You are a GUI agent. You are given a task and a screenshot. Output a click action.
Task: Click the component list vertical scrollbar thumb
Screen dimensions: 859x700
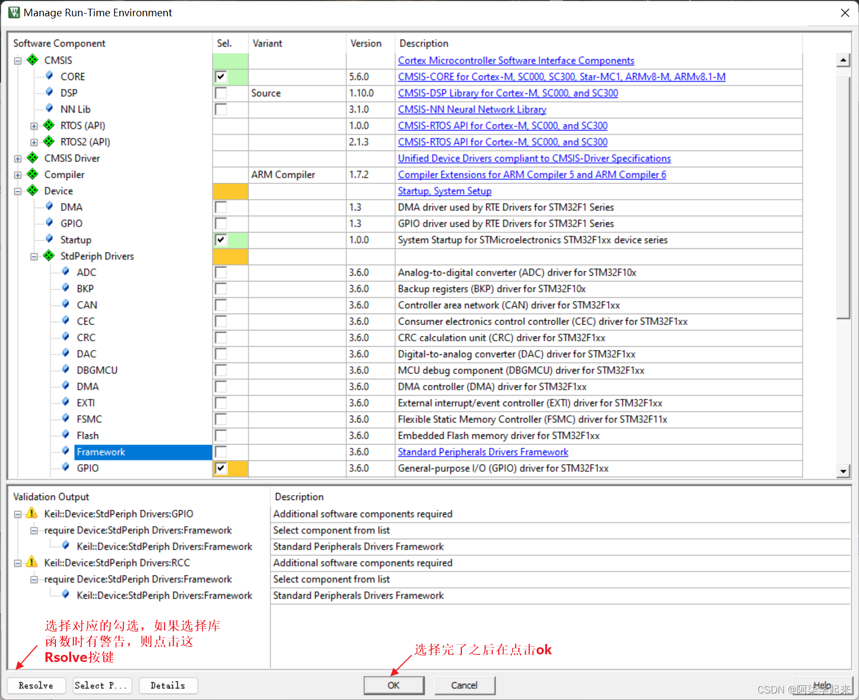pos(843,198)
